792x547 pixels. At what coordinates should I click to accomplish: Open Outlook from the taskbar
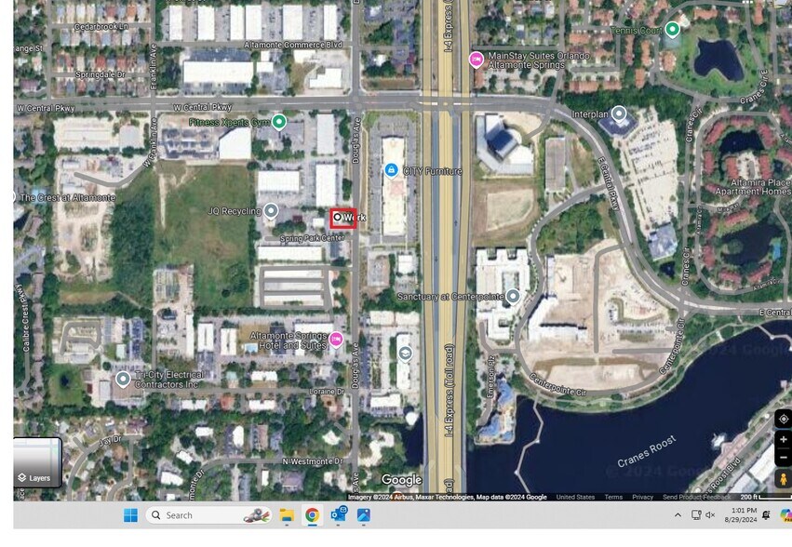click(339, 515)
